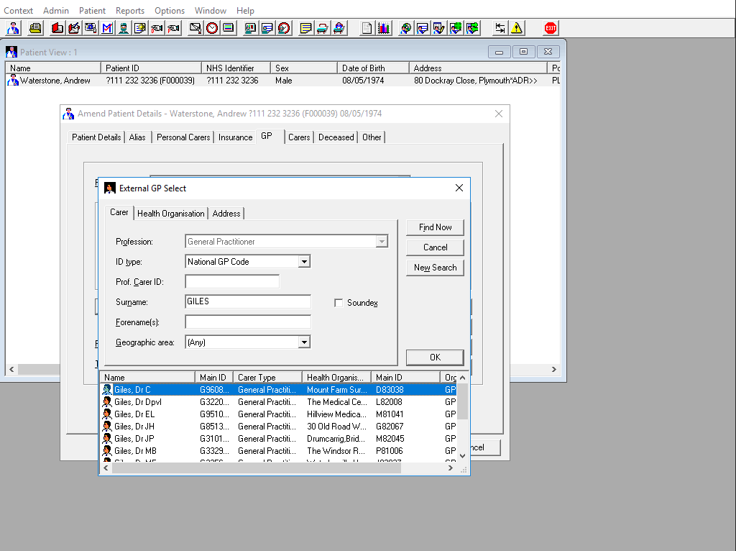Click the red clock toolbar icon
This screenshot has height=551, width=736.
tap(212, 28)
